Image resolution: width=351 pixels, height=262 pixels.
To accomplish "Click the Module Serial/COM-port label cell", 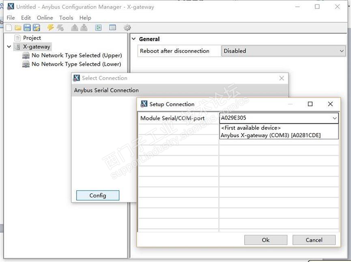I will tap(178, 118).
